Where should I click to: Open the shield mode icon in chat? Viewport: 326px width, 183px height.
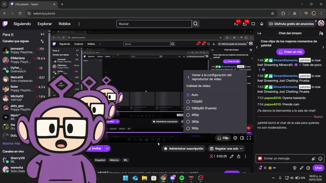(295, 168)
